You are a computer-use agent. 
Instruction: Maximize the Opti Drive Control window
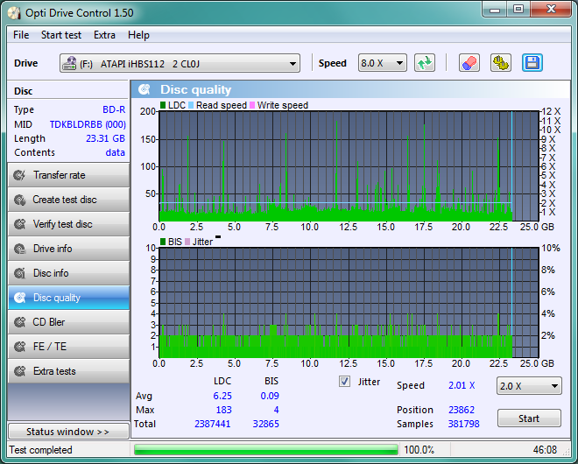pos(518,10)
